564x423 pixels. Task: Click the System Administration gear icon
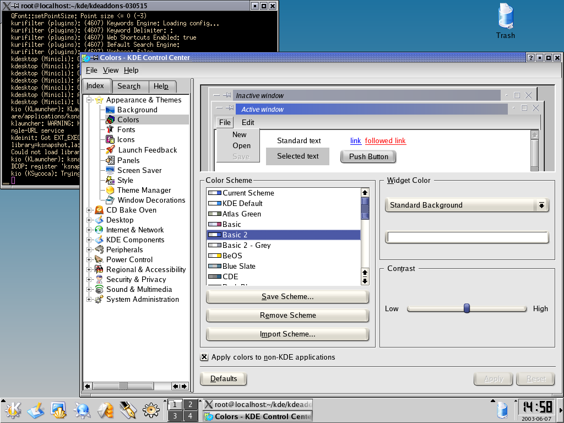tap(99, 299)
